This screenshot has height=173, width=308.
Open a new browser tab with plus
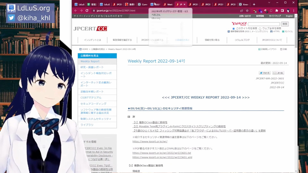[254, 4]
